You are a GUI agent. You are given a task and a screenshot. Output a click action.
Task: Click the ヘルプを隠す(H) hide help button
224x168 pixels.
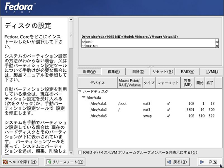pyautogui.click(x=20, y=162)
